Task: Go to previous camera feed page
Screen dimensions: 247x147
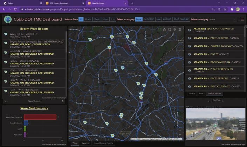Action: tap(208, 101)
